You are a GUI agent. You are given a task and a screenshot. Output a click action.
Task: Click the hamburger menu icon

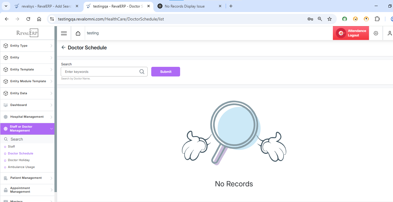tap(64, 33)
